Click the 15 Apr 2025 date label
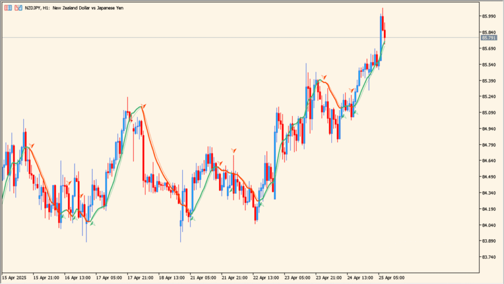Image resolution: width=504 pixels, height=284 pixels. pyautogui.click(x=14, y=278)
